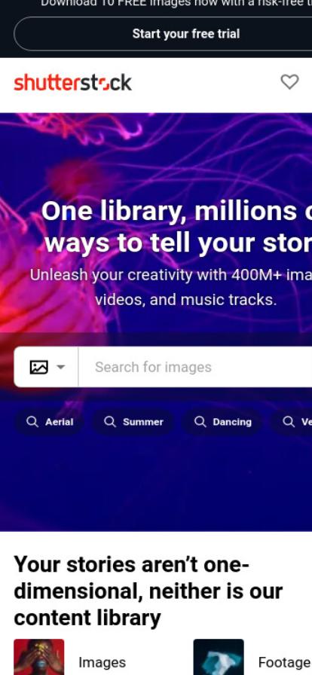Focus the Search for images field
Screen dimensions: 312x675
(195, 367)
